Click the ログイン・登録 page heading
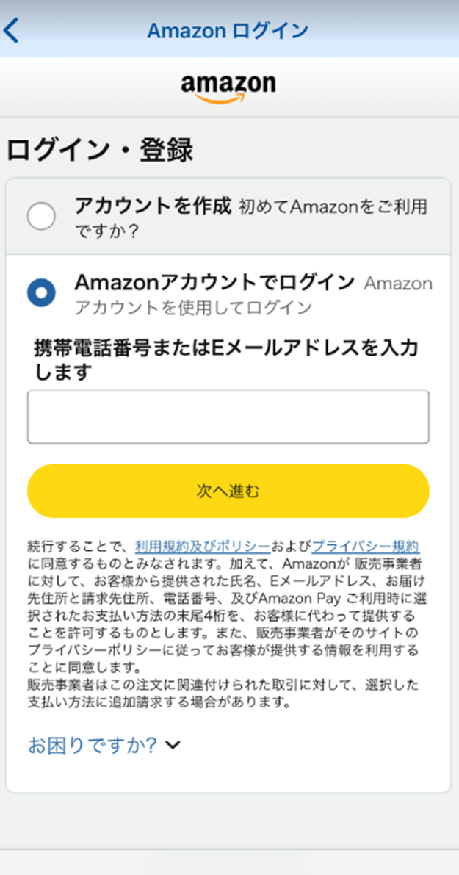 click(100, 150)
